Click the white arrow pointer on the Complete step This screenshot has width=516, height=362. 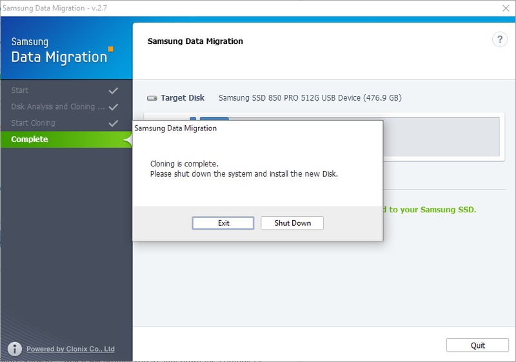pos(127,139)
